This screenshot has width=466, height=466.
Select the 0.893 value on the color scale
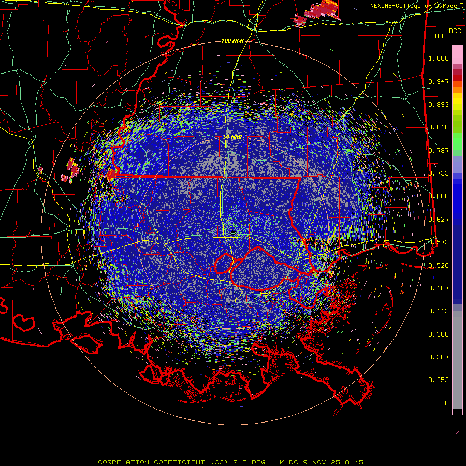point(439,104)
